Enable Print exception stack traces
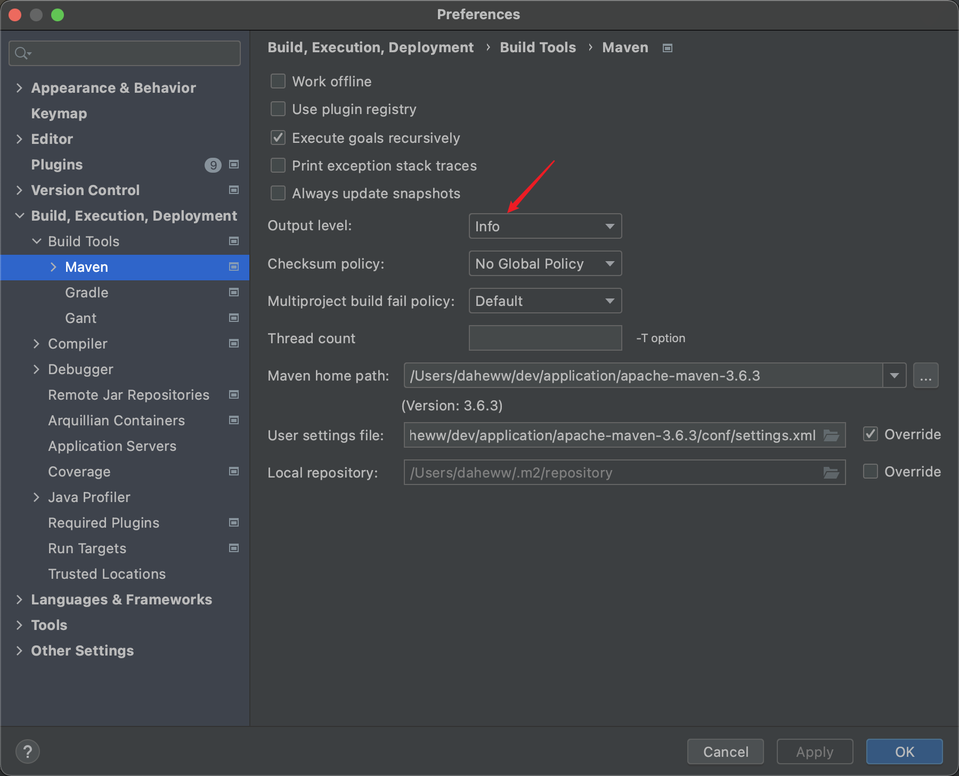 (278, 165)
